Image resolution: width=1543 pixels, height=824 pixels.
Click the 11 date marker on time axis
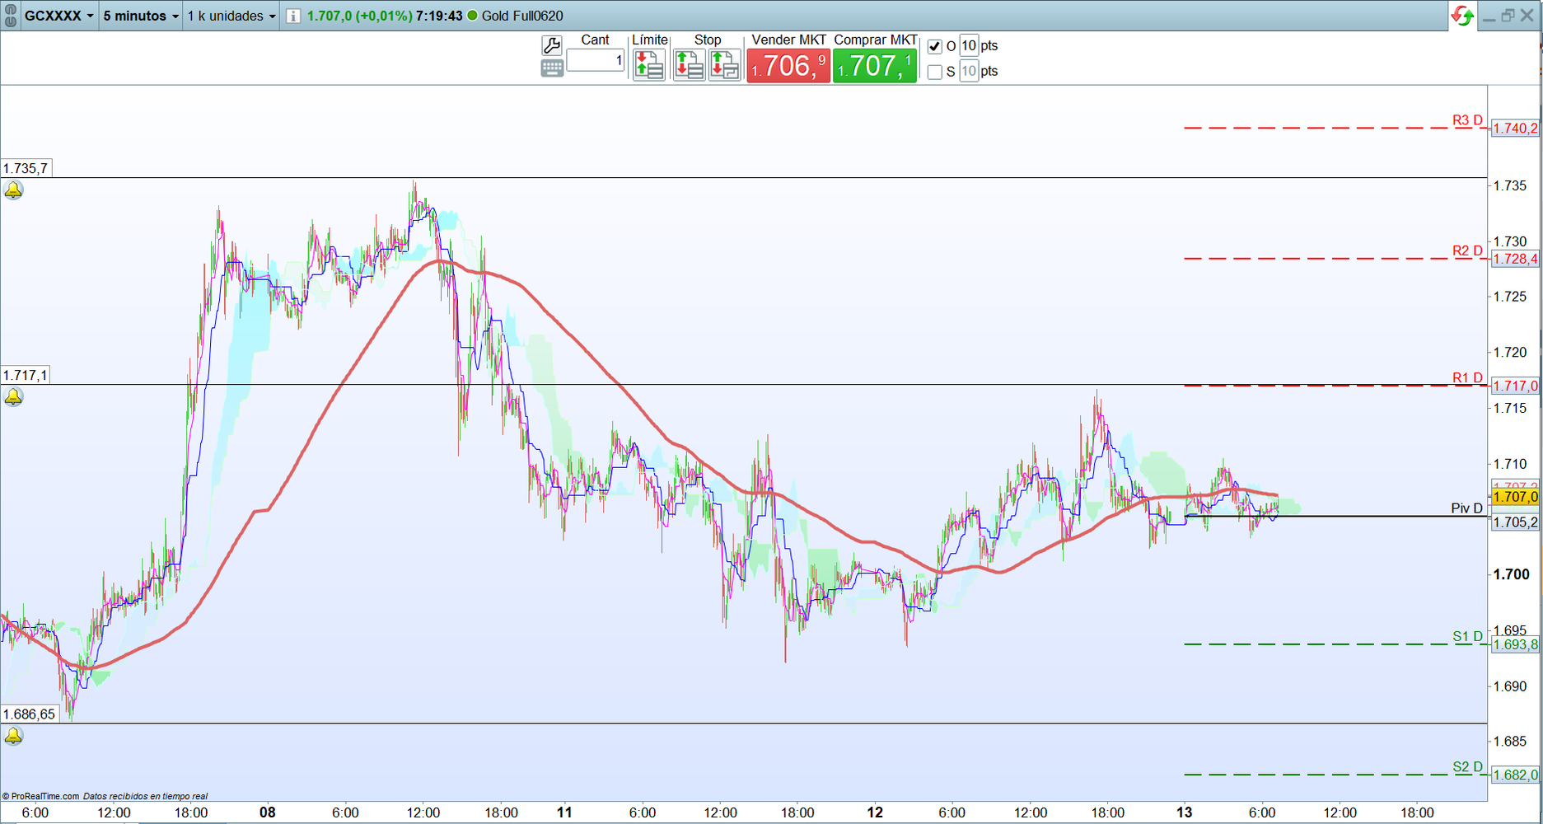[564, 812]
